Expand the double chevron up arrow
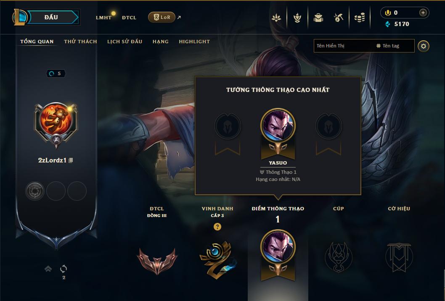Viewport: 445px width, 301px height. (x=48, y=268)
